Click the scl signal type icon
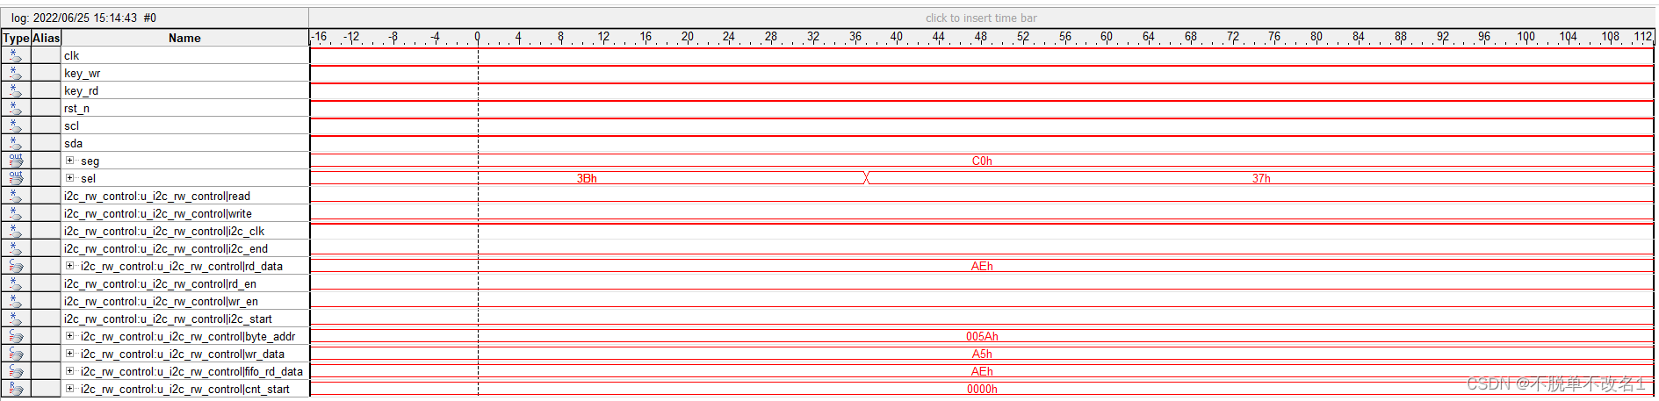This screenshot has width=1659, height=401. 16,125
